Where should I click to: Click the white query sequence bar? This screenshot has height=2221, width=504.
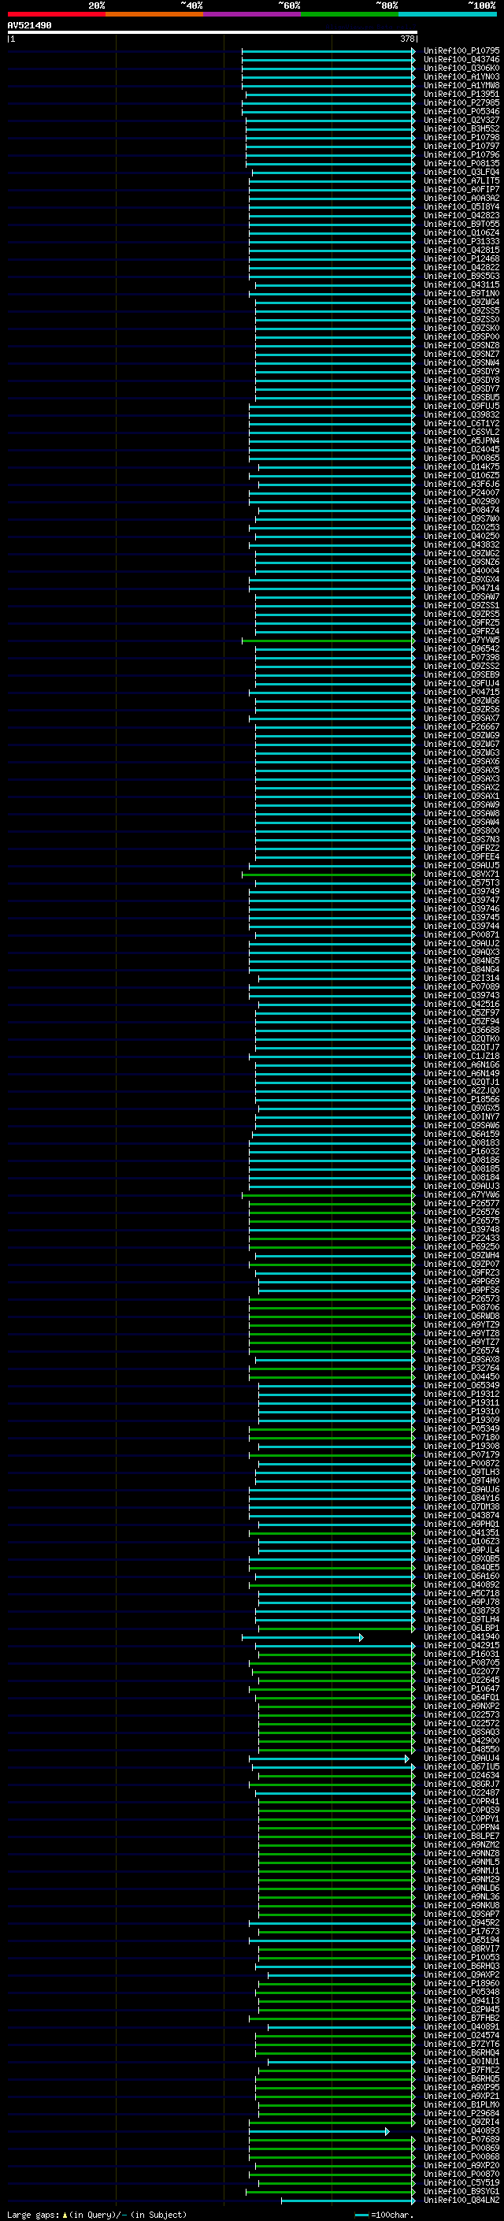[212, 33]
